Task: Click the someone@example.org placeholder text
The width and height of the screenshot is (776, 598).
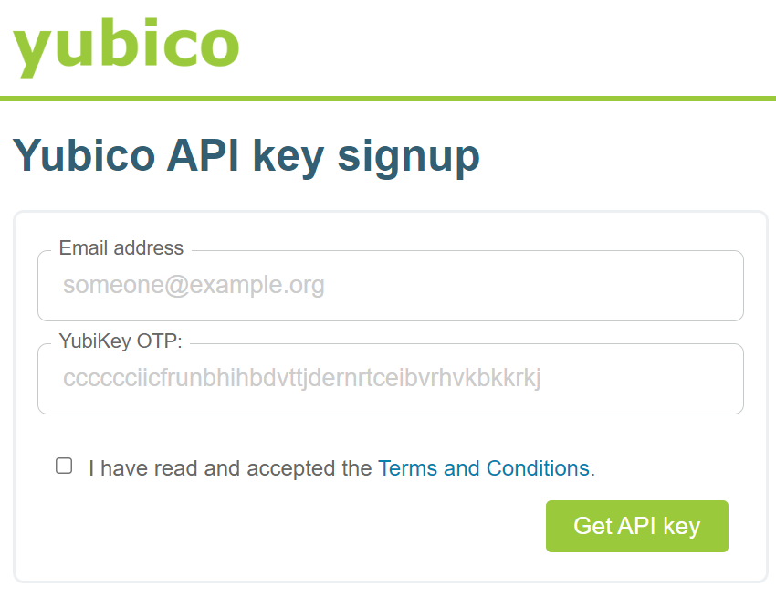Action: pyautogui.click(x=194, y=285)
